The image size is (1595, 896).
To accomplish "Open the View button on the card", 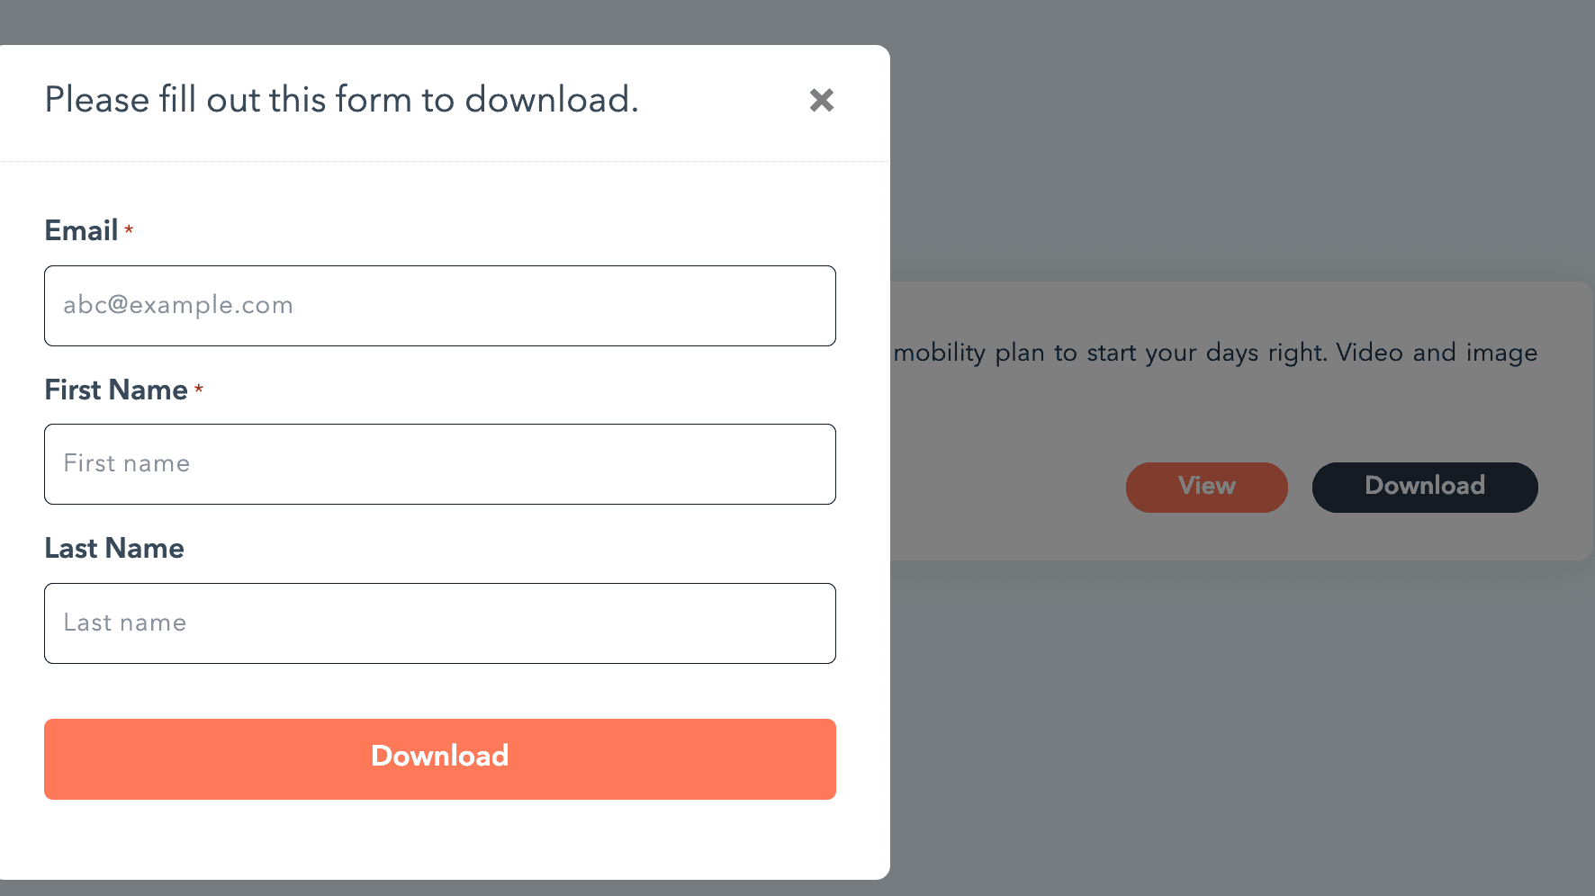I will click(x=1206, y=488).
